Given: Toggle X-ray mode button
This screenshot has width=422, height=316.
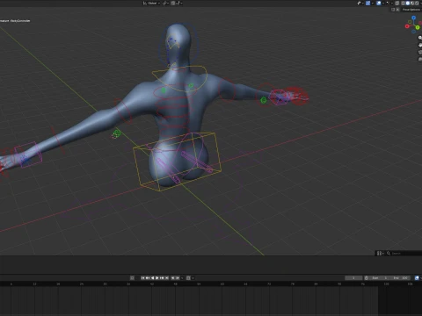Looking at the screenshot, I should pos(397,4).
